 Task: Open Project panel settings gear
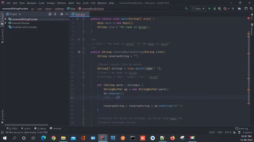point(62,14)
